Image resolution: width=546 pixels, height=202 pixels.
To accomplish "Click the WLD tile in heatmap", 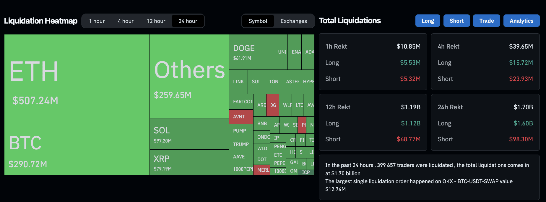I will 262,148.
